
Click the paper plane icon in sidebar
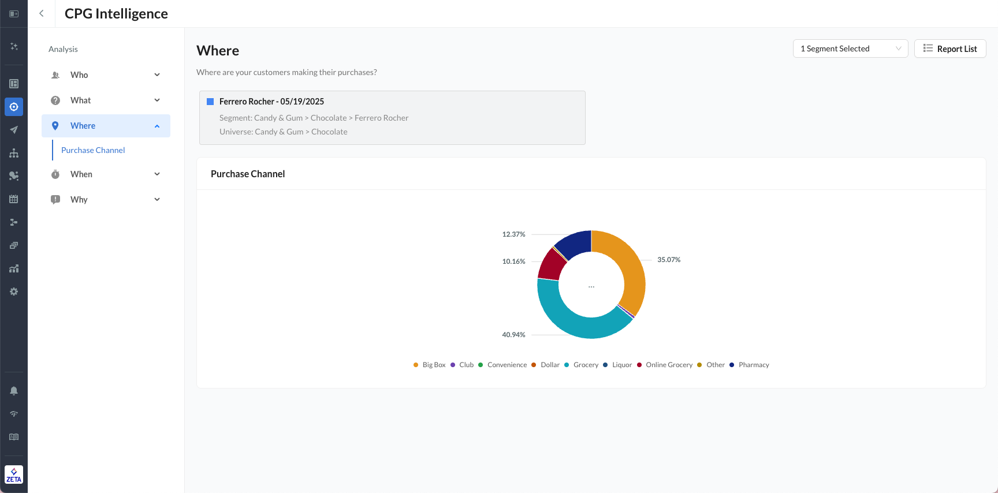tap(14, 130)
